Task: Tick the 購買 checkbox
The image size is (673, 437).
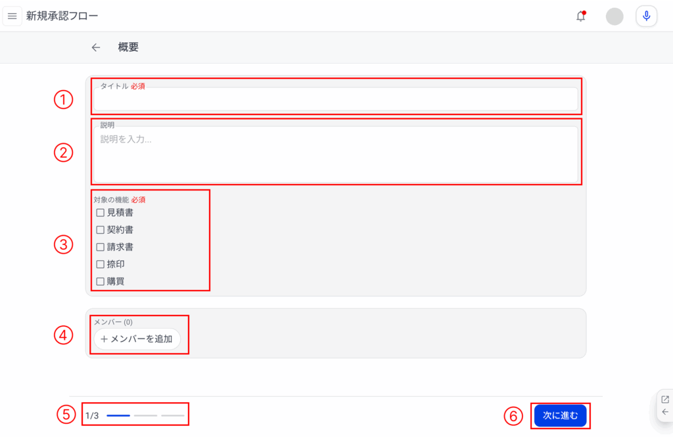Action: (100, 281)
